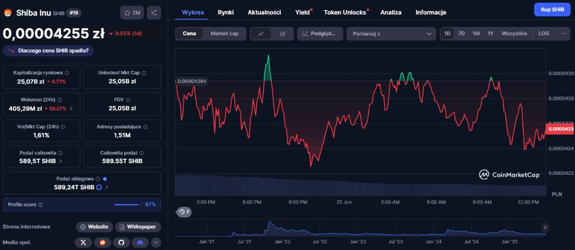Viewport: 575px width, 250px height.
Task: Open the Yield tab
Action: (303, 12)
